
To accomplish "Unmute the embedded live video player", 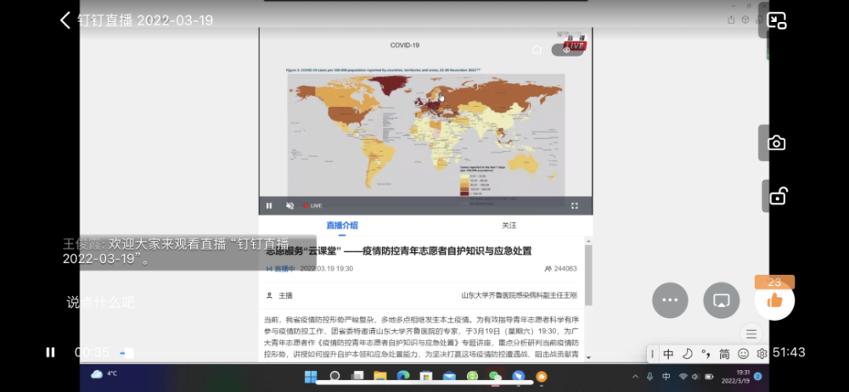I will click(290, 205).
